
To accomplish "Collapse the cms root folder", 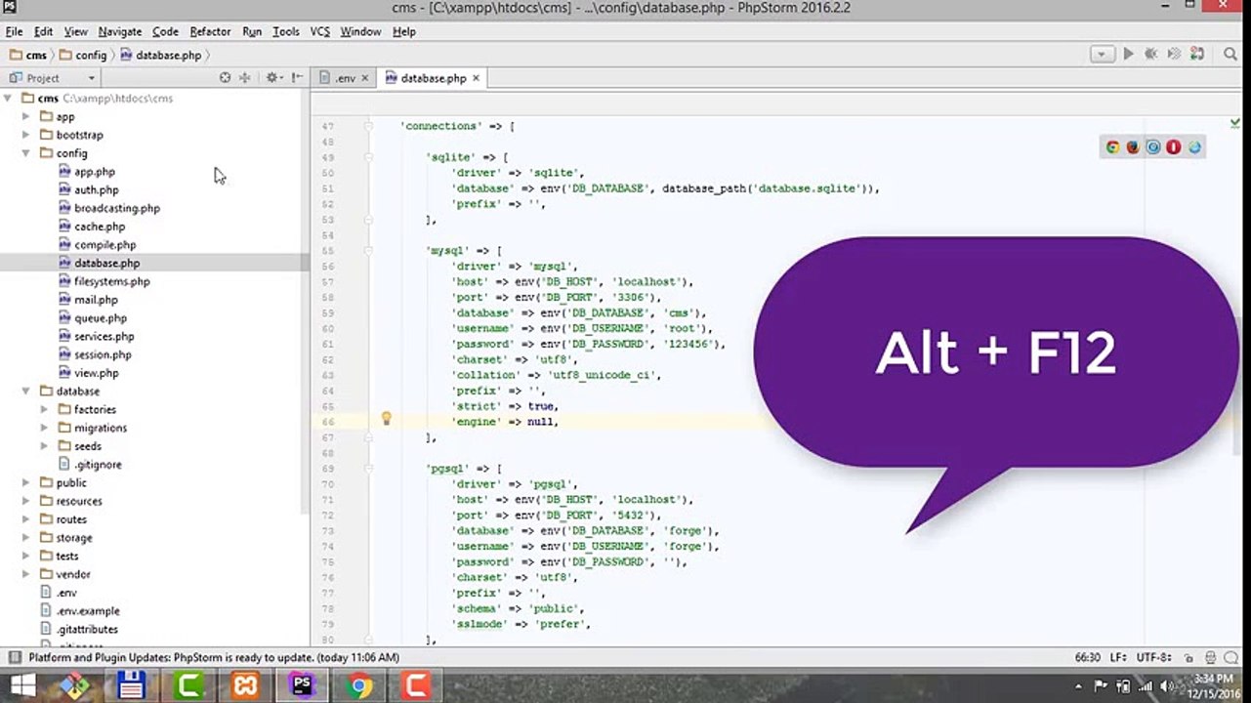I will [x=9, y=99].
